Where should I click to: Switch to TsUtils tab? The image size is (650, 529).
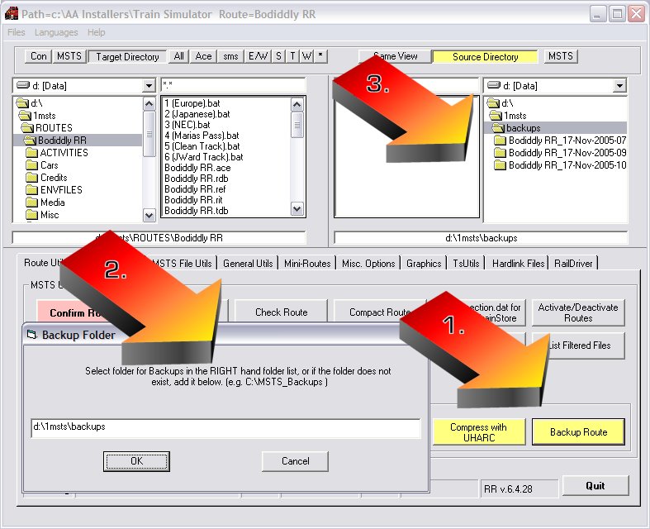point(466,264)
